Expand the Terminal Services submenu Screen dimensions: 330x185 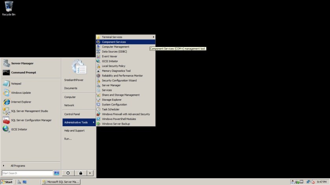pos(126,37)
